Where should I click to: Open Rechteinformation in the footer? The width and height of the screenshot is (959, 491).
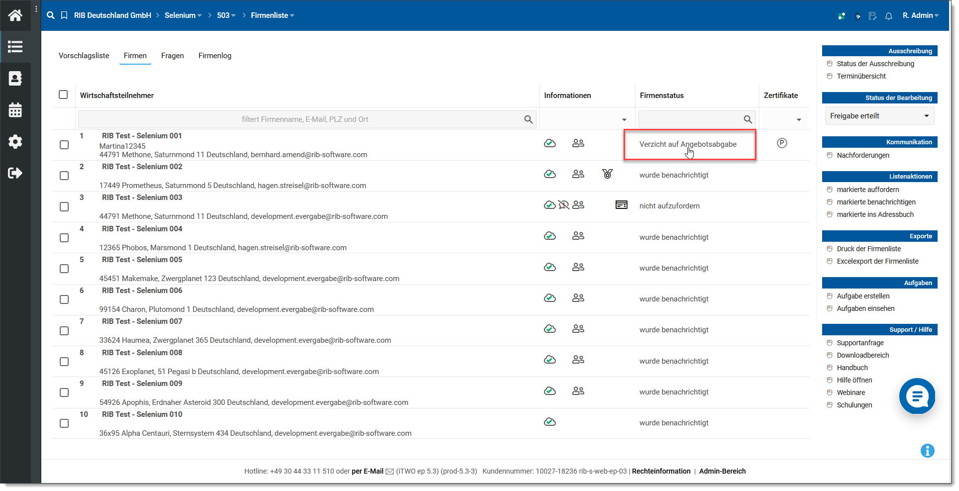coord(661,471)
